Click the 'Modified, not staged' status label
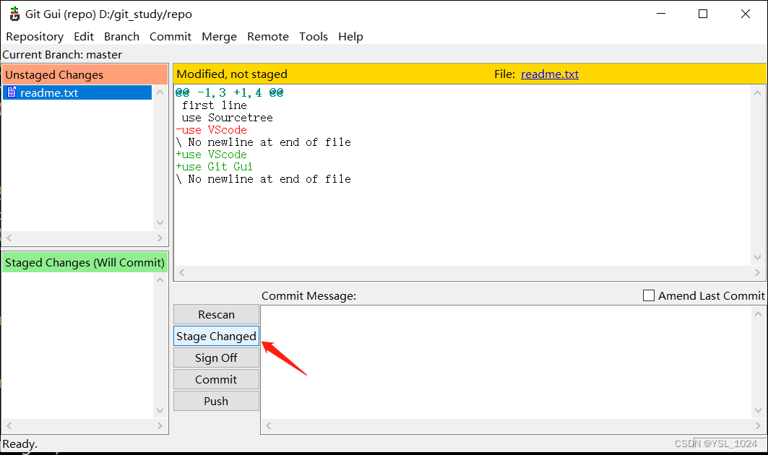The width and height of the screenshot is (768, 455). click(x=232, y=74)
